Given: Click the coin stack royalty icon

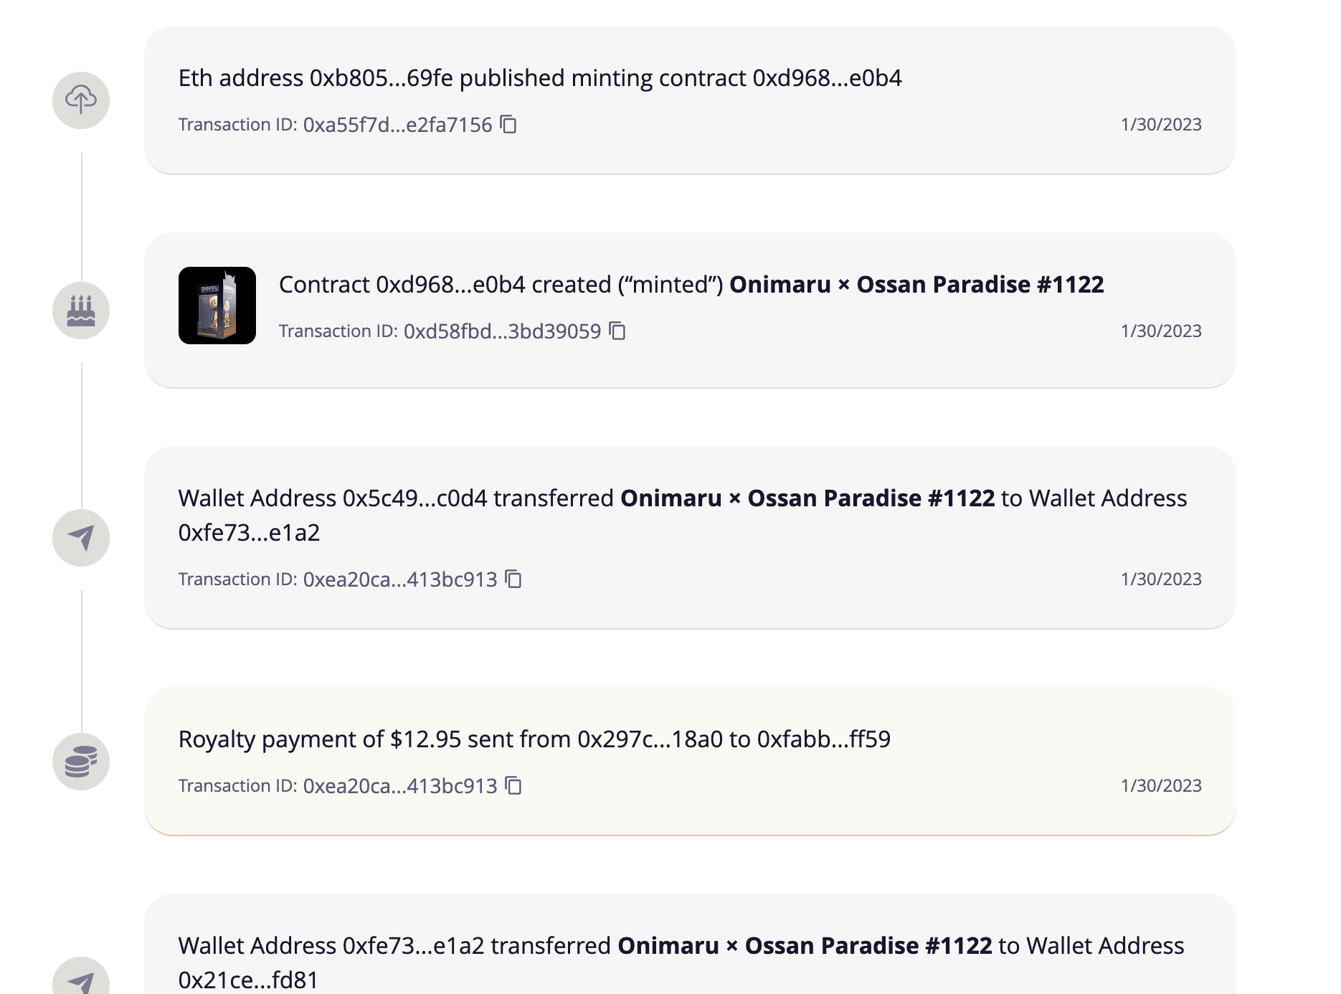Looking at the screenshot, I should pyautogui.click(x=81, y=762).
